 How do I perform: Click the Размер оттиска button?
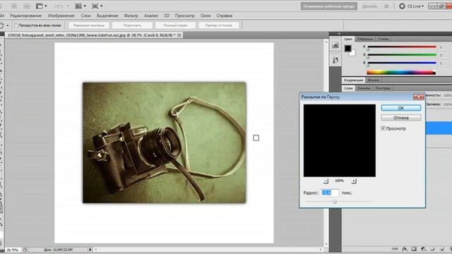click(x=218, y=25)
